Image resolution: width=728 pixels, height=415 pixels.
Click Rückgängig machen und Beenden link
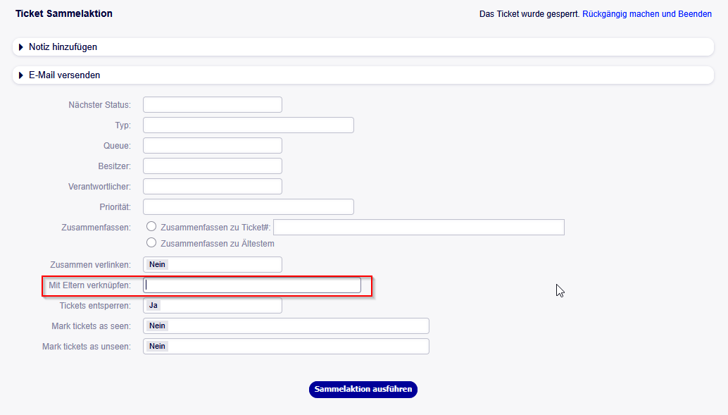(646, 14)
